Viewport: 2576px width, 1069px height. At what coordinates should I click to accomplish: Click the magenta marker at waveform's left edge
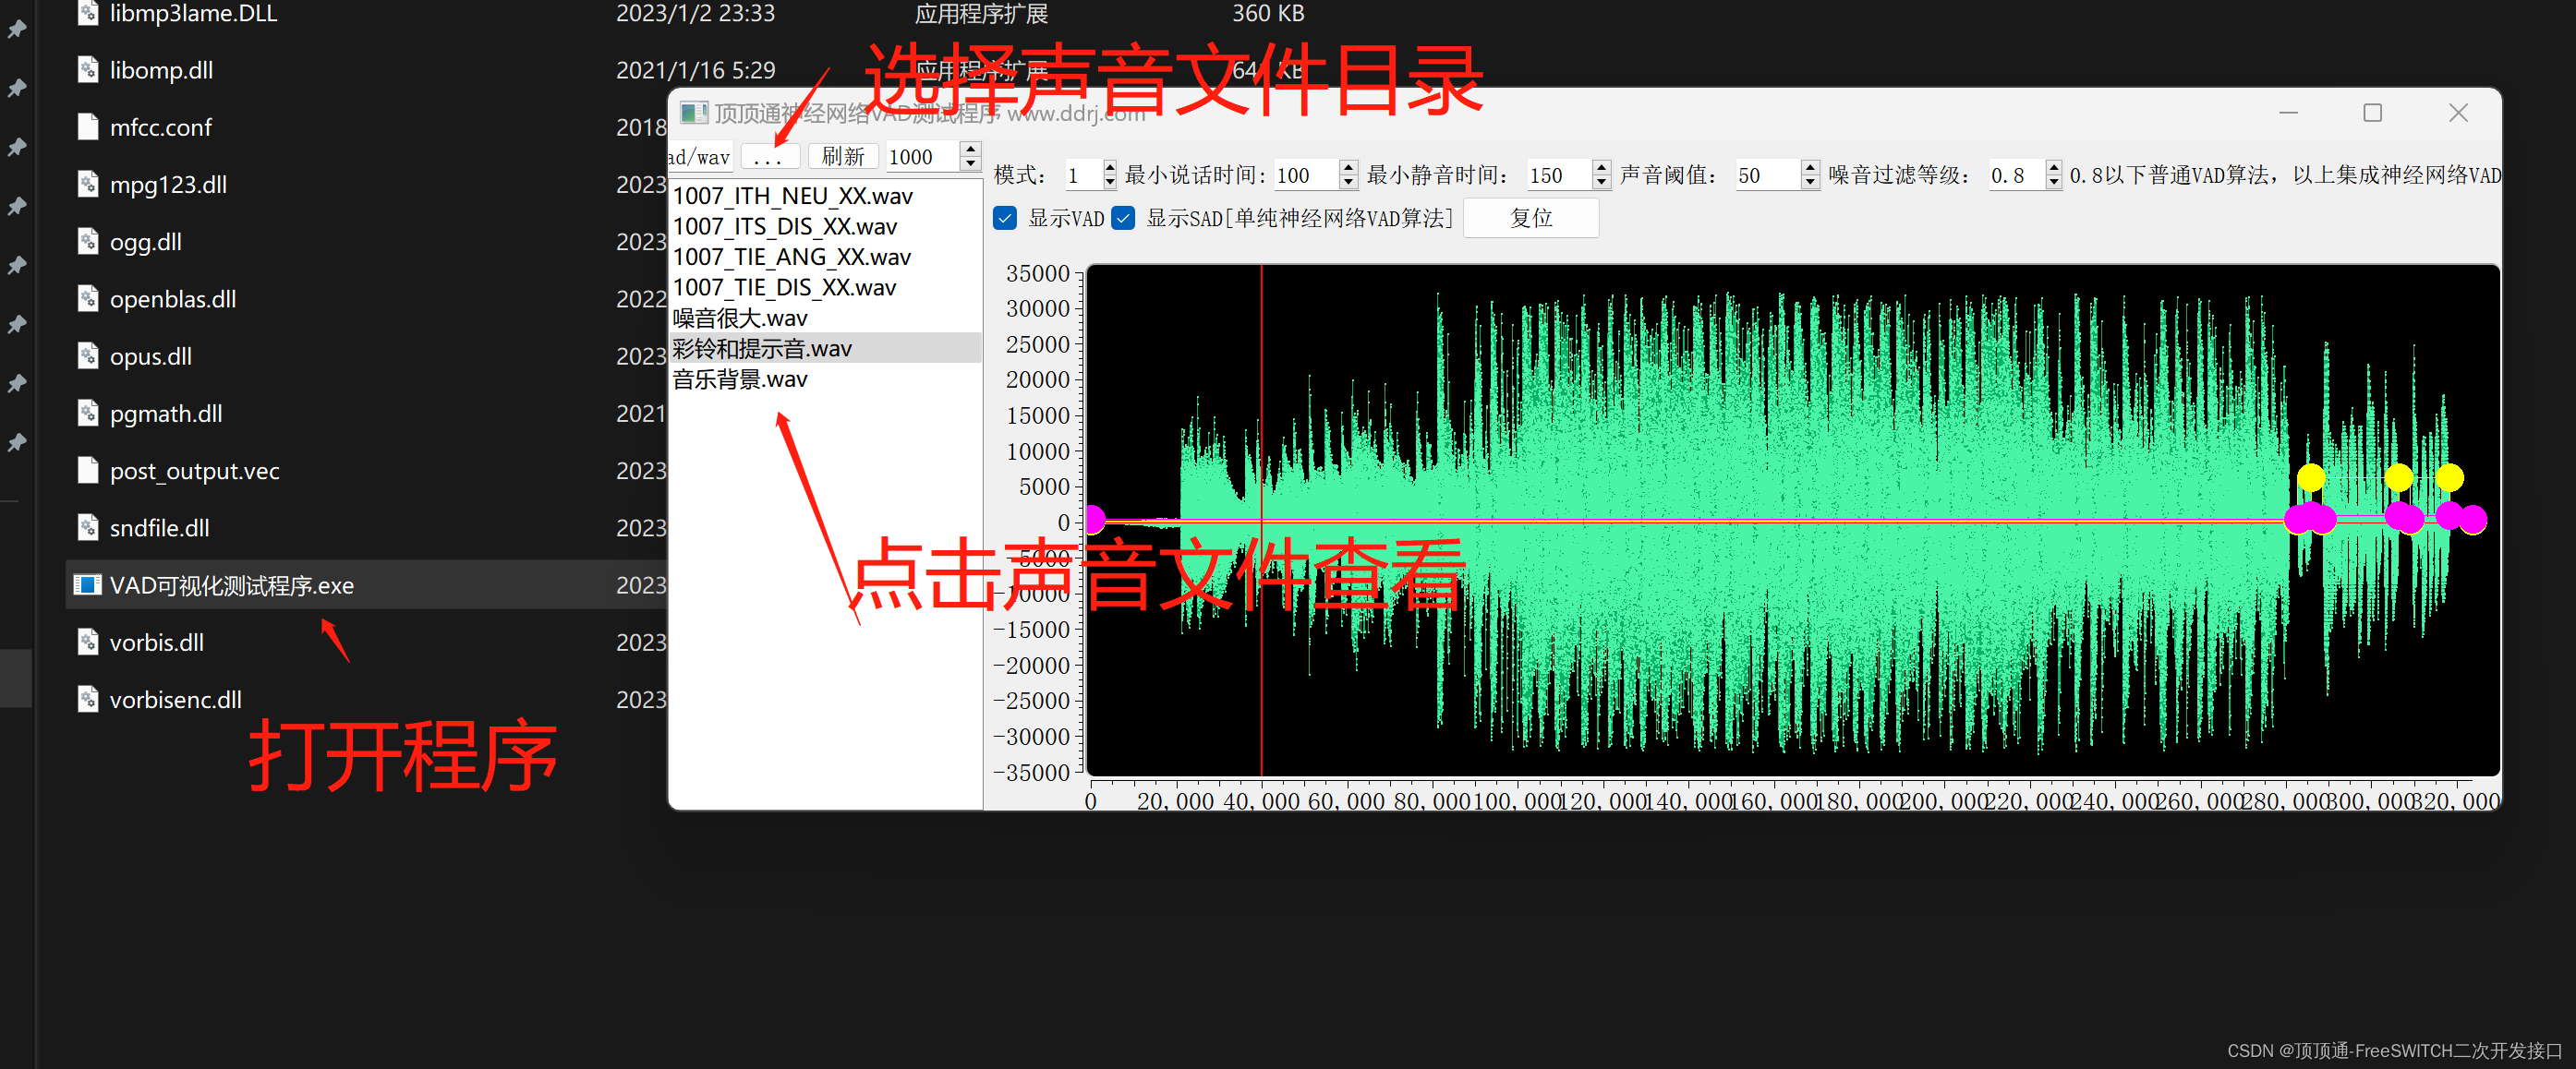point(1095,520)
